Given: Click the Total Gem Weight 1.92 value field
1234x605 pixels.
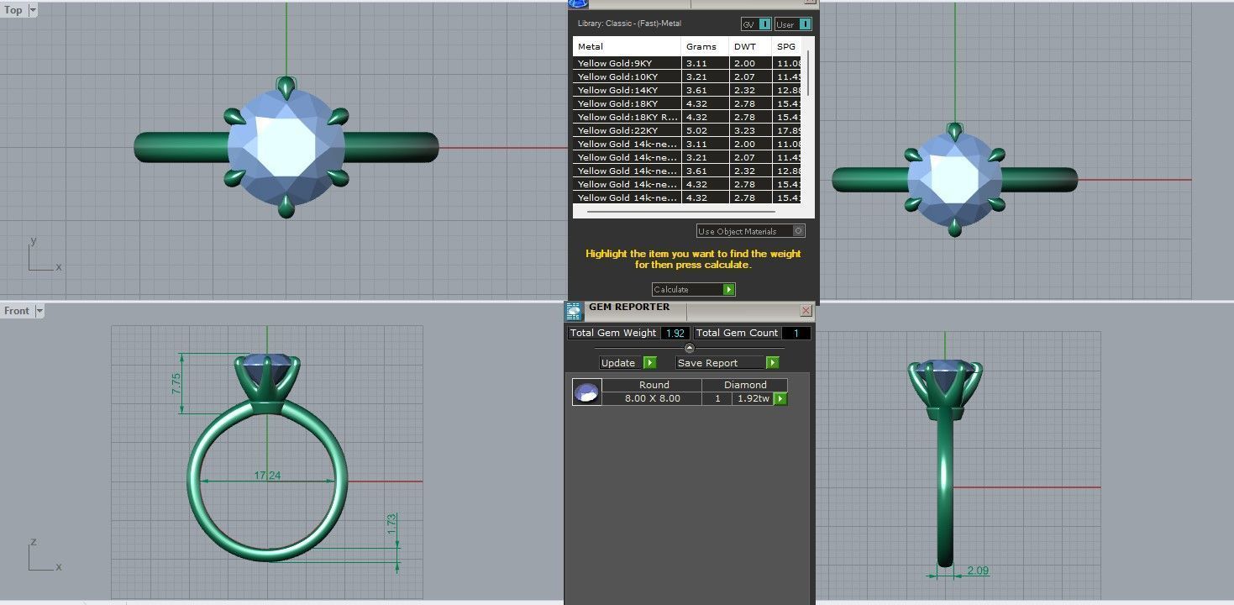Looking at the screenshot, I should pyautogui.click(x=676, y=333).
